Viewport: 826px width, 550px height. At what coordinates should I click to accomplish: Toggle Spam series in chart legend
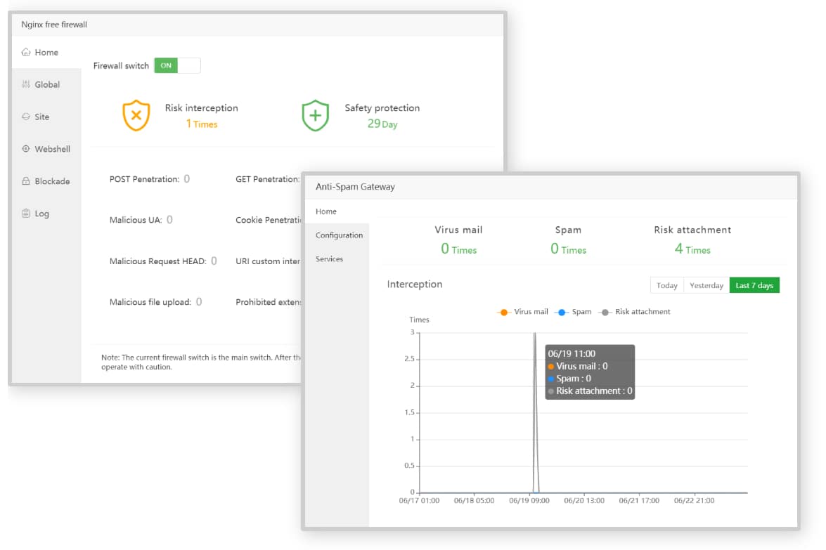(x=574, y=312)
